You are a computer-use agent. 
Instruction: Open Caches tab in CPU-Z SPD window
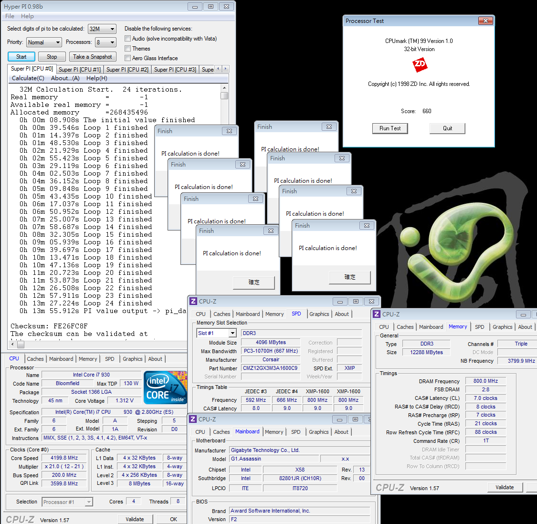point(222,314)
